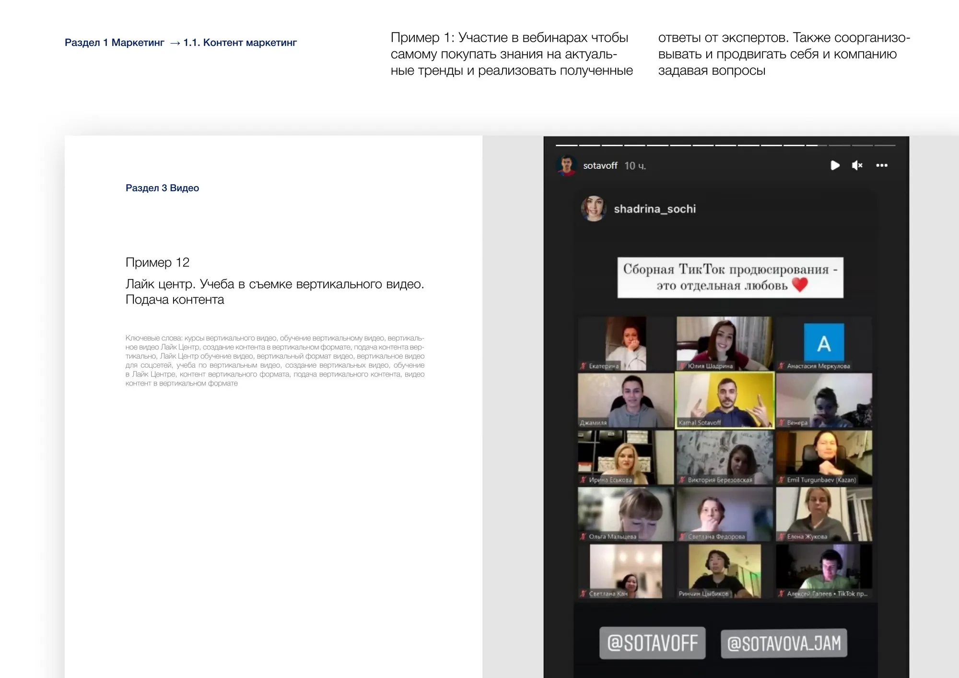
Task: Select Kamal Sotavoff highlighted video tile
Action: click(x=724, y=400)
